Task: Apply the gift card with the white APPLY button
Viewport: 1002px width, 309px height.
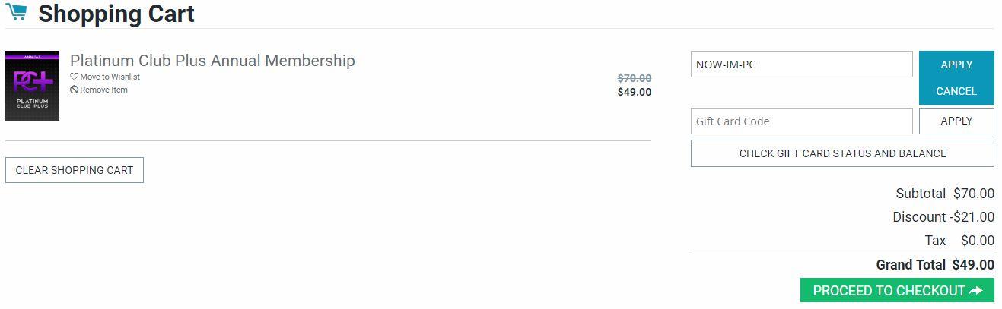Action: click(956, 121)
